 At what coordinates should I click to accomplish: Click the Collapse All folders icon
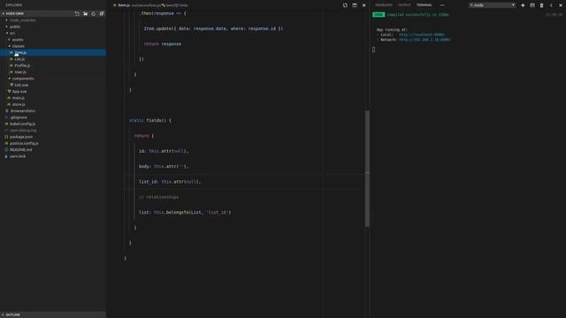(x=102, y=13)
